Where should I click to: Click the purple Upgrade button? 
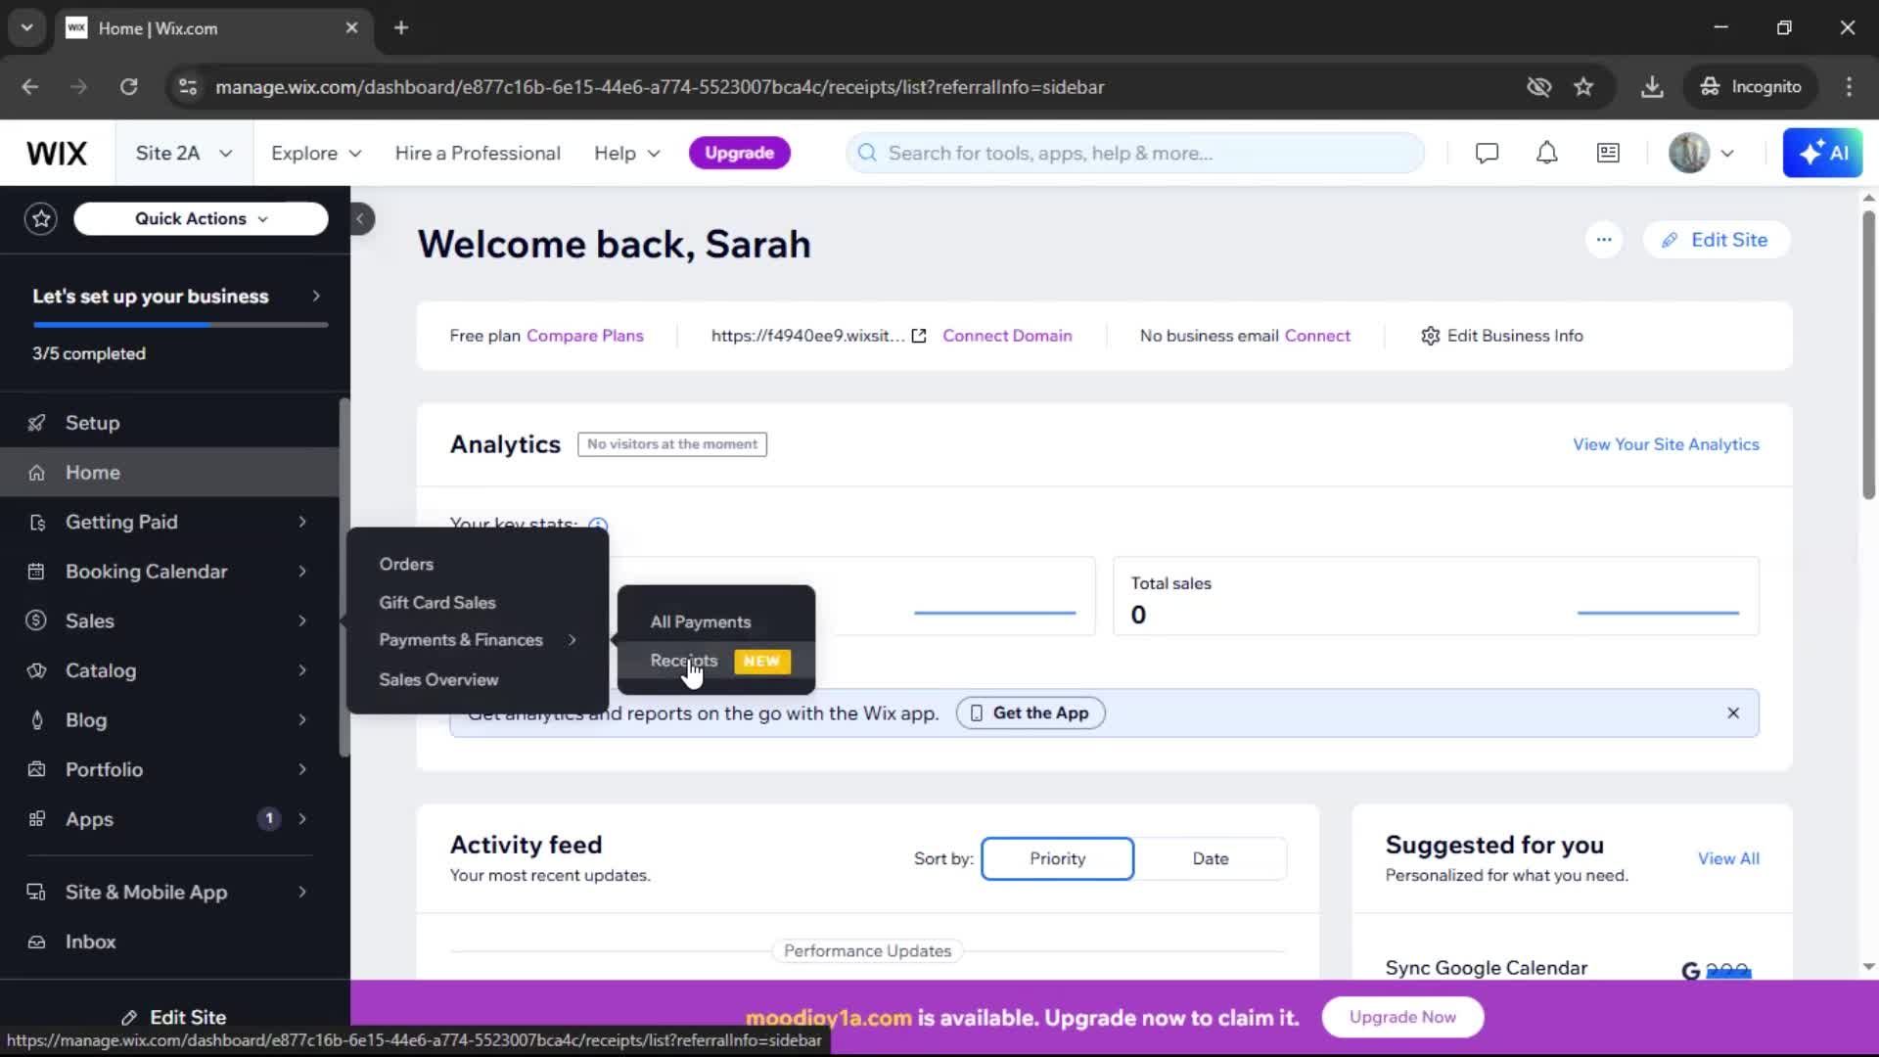740,153
